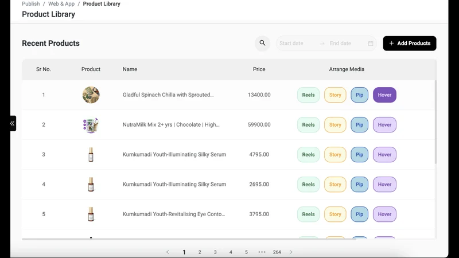Viewport: 459px width, 258px height.
Task: Click Add Products button
Action: click(410, 44)
